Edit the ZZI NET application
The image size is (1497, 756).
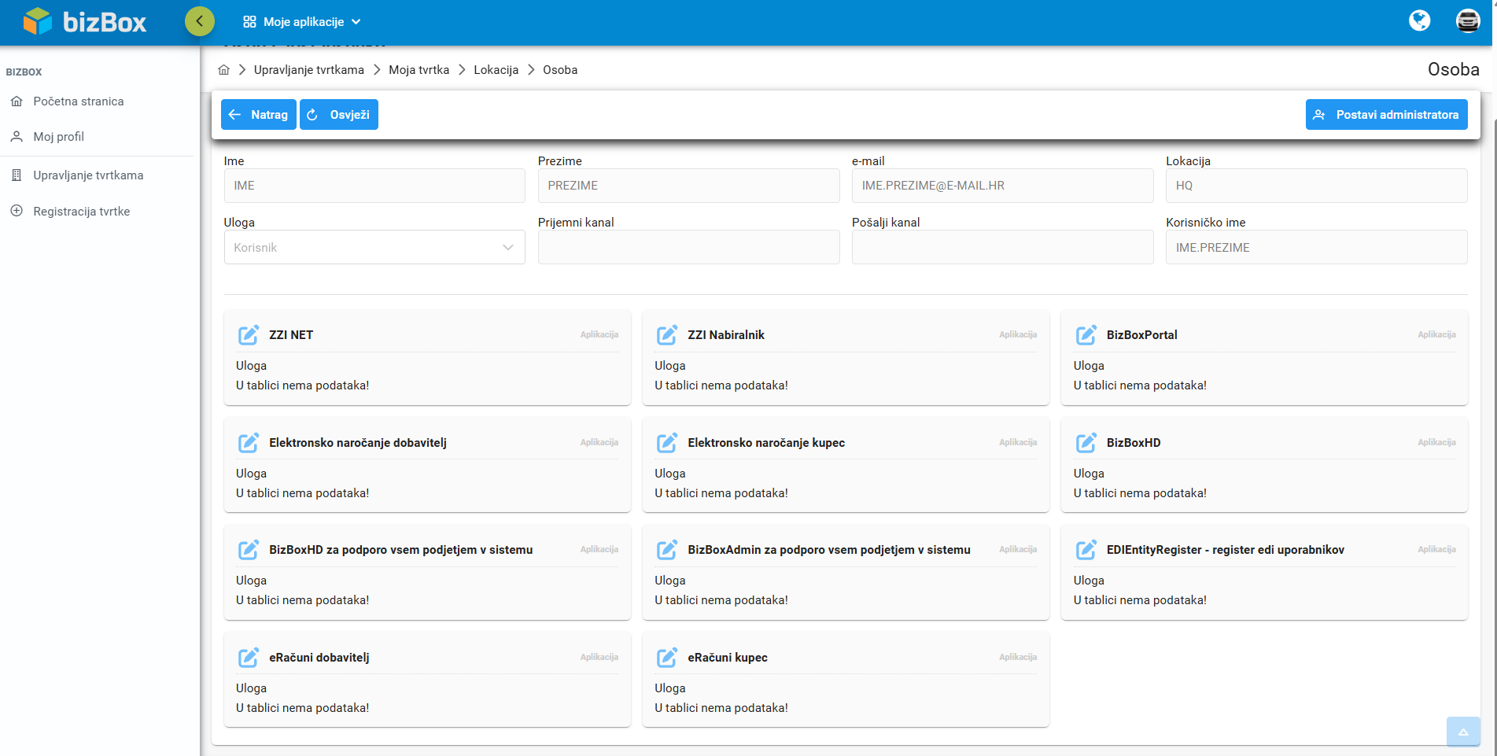[249, 335]
